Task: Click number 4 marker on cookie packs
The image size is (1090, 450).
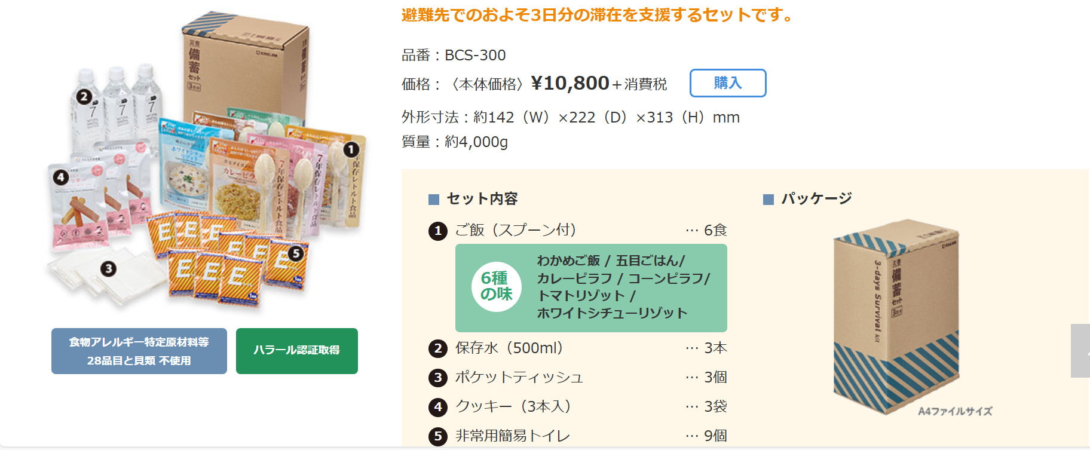Action: [60, 177]
